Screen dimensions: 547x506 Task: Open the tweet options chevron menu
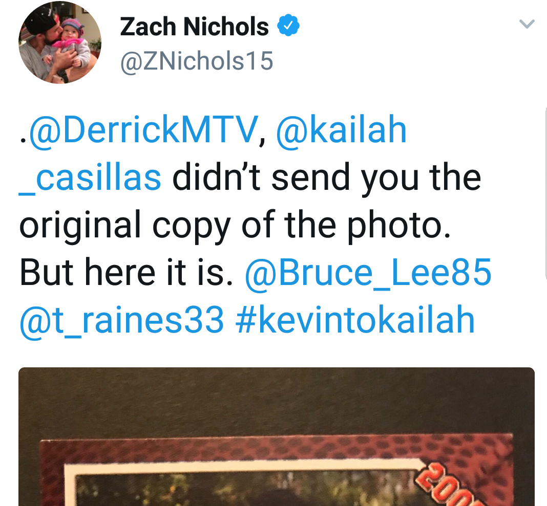(527, 24)
